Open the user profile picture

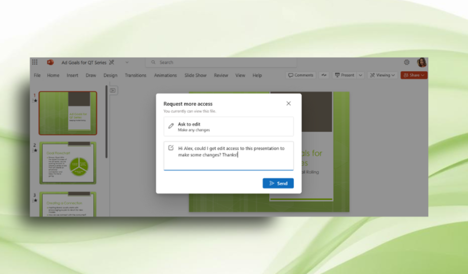(422, 62)
